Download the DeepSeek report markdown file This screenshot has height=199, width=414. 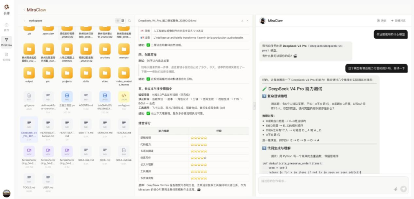(242, 21)
